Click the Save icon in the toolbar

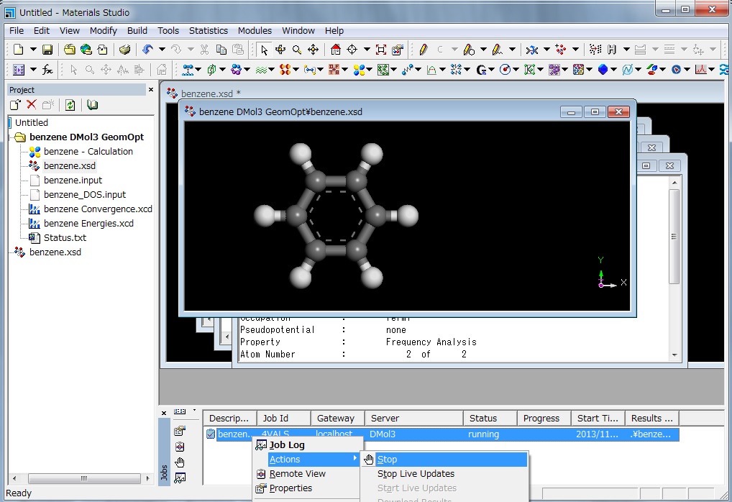47,50
